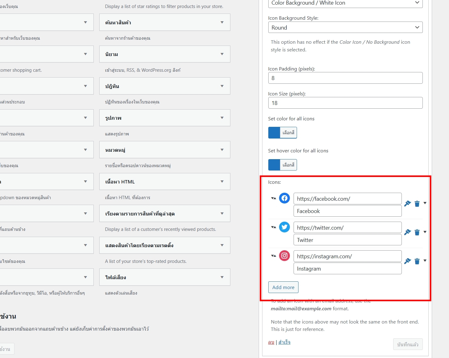Screen dimensions: 449x358
Task: Pick hover color for all icons
Action: pos(282,165)
